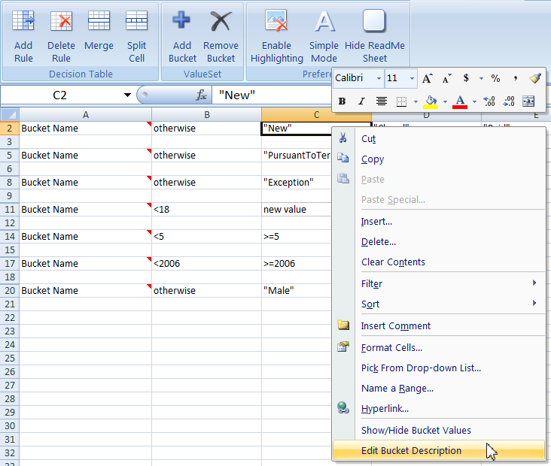This screenshot has height=466, width=551.
Task: Click Hide ReadMe Sheet icon
Action: [374, 21]
